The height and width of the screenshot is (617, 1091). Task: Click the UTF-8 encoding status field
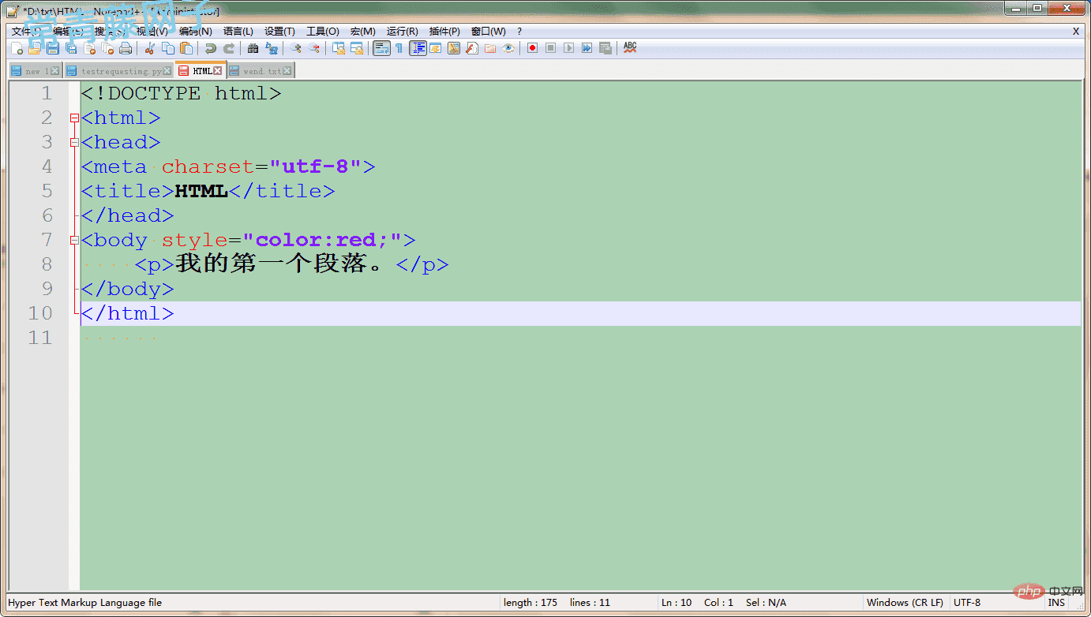click(967, 603)
